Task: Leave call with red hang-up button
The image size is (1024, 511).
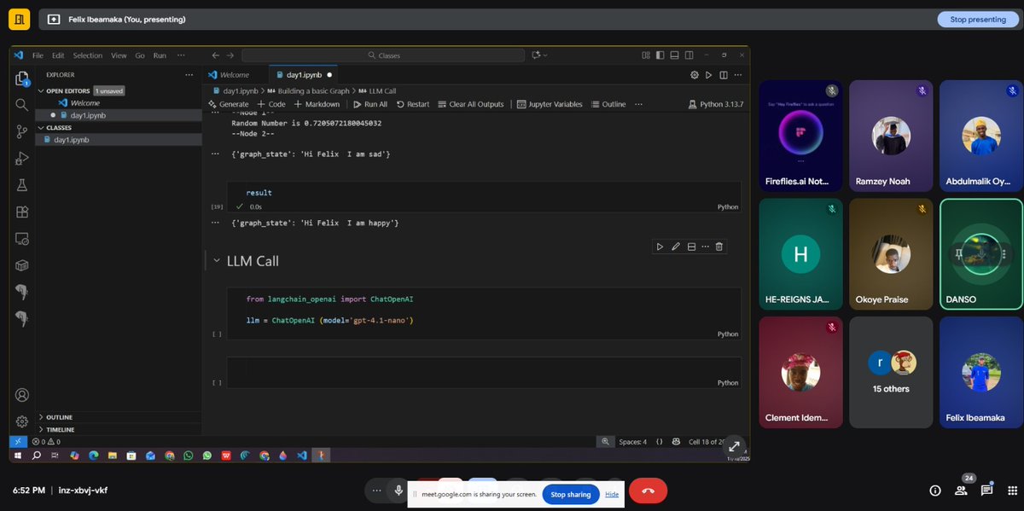Action: coord(648,491)
